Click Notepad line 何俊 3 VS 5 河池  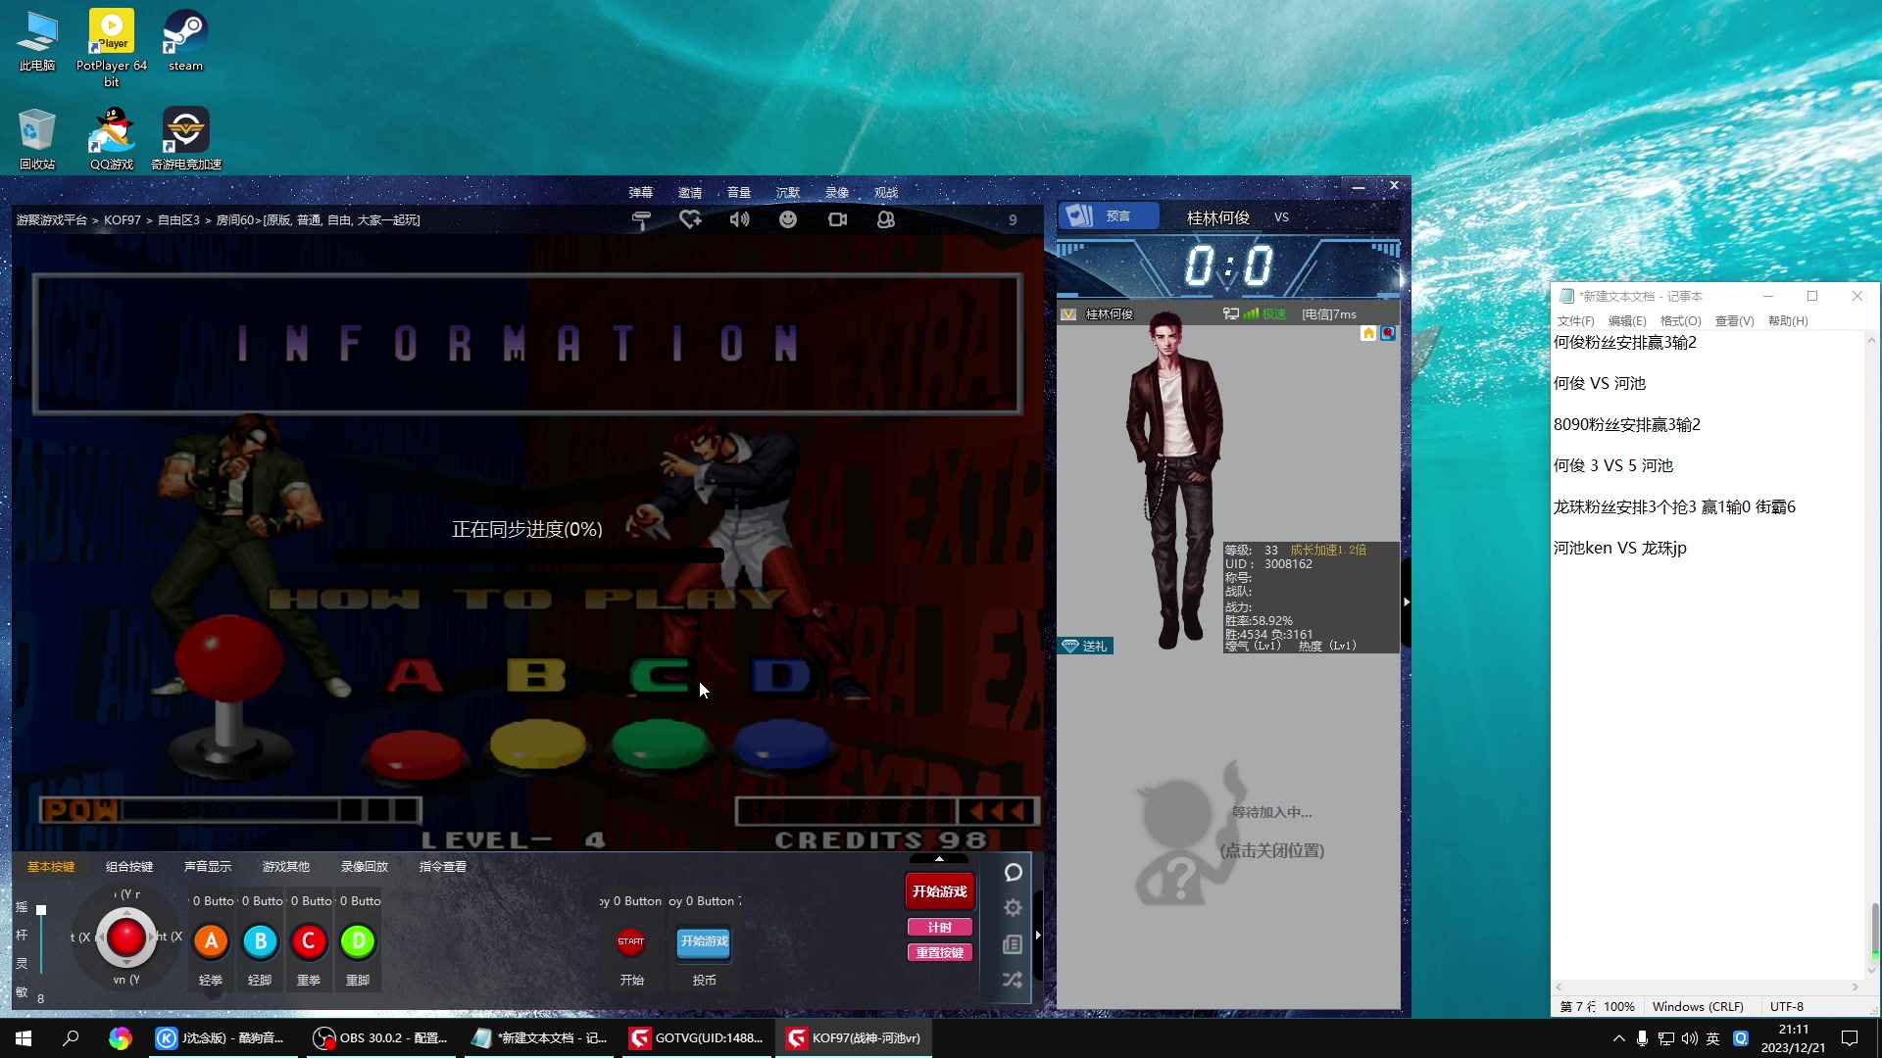click(1613, 465)
